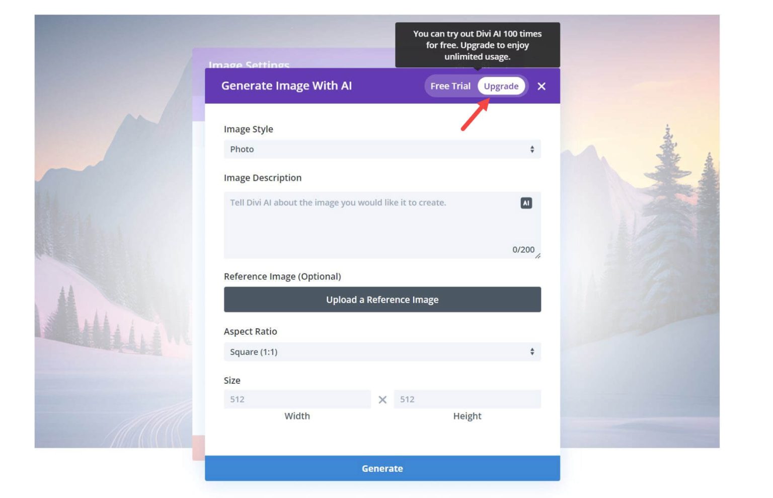The width and height of the screenshot is (773, 498).
Task: Click Upload a Reference Image
Action: pyautogui.click(x=382, y=299)
